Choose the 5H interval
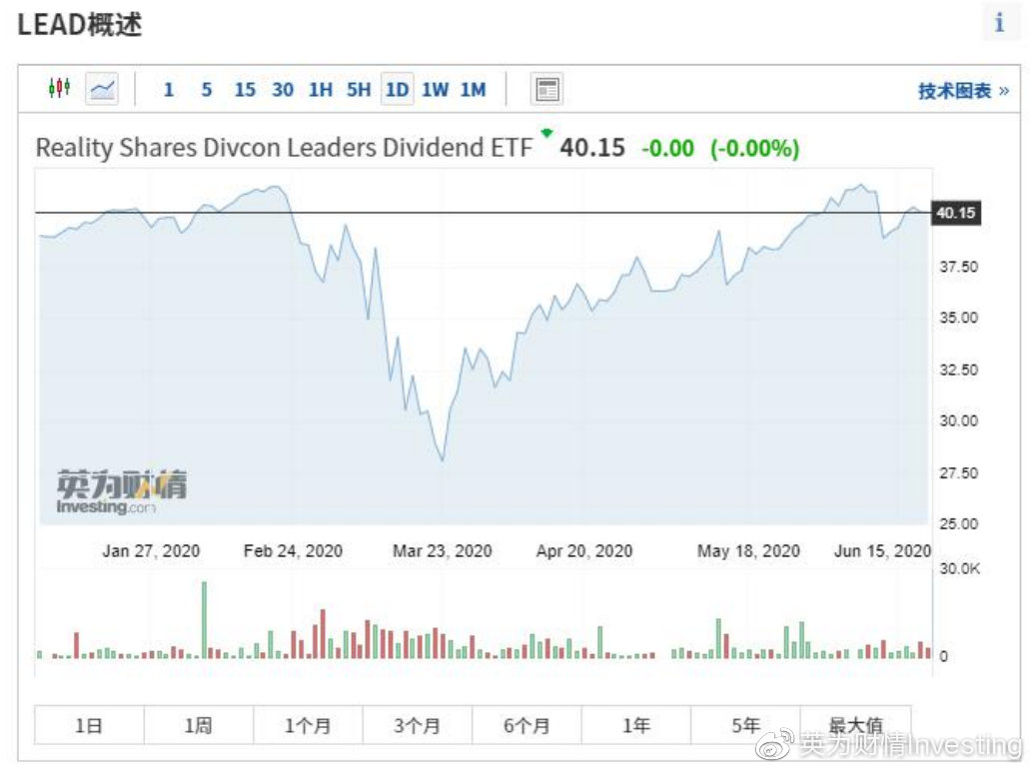The image size is (1033, 772). pyautogui.click(x=359, y=90)
